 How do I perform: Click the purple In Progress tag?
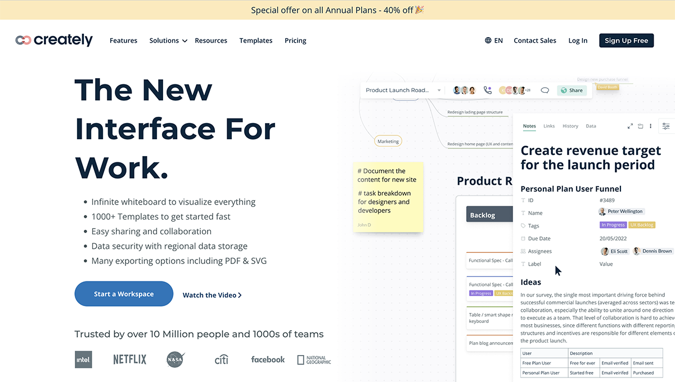pyautogui.click(x=614, y=225)
